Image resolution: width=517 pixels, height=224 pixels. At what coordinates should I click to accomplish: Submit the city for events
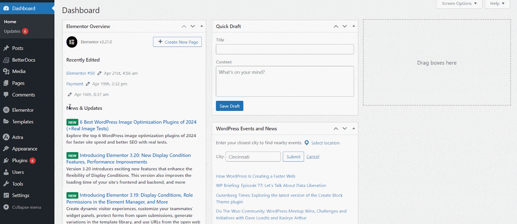pyautogui.click(x=293, y=157)
